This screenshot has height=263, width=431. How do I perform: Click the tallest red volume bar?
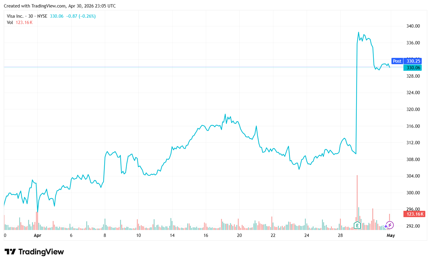pyautogui.click(x=357, y=202)
